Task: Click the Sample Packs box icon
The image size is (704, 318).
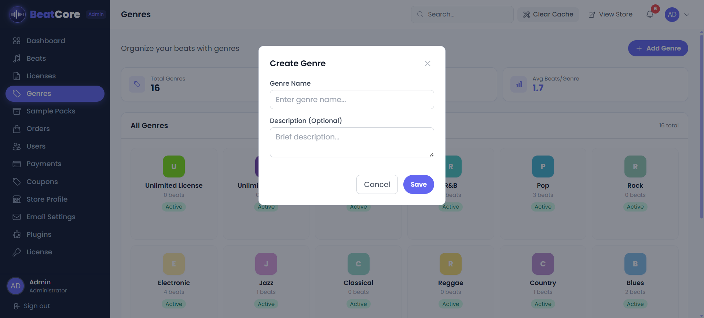Action: coord(17,111)
